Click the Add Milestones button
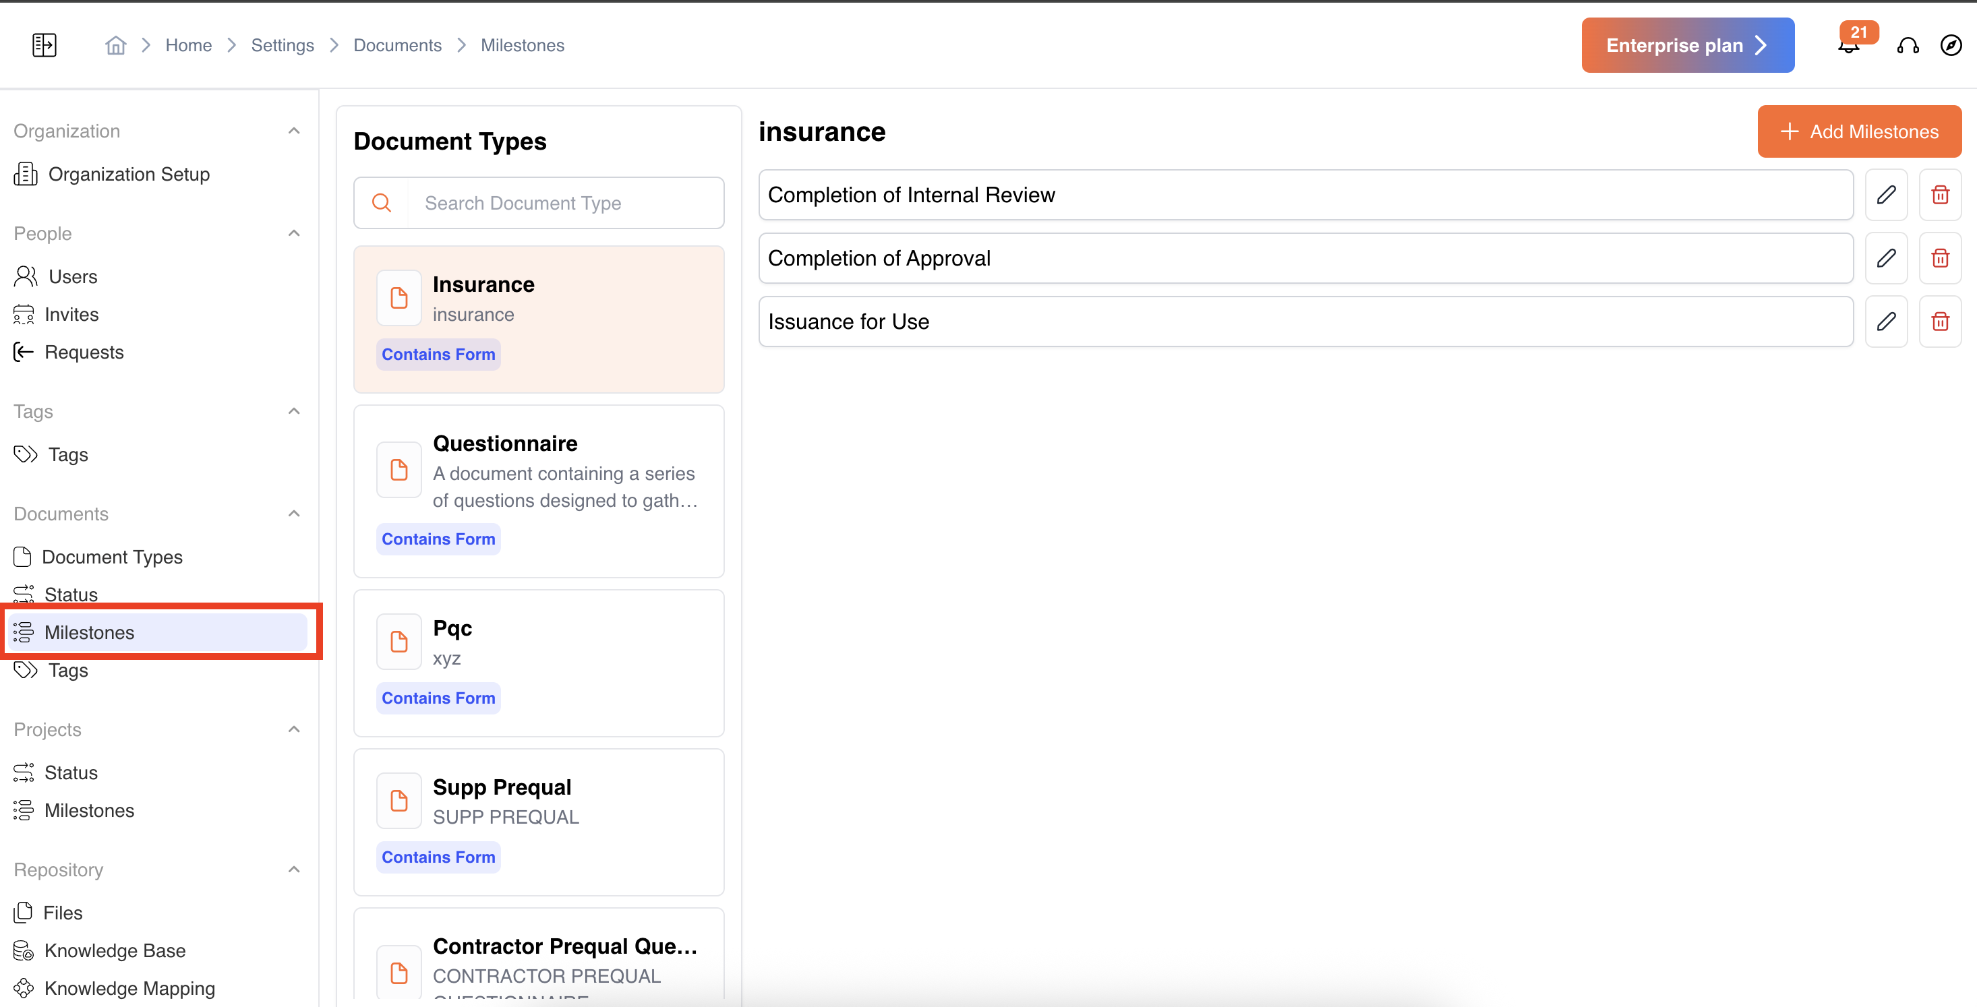Screen dimensions: 1977x1007 (x=1859, y=132)
